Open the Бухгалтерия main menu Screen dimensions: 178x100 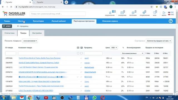tap(38, 21)
